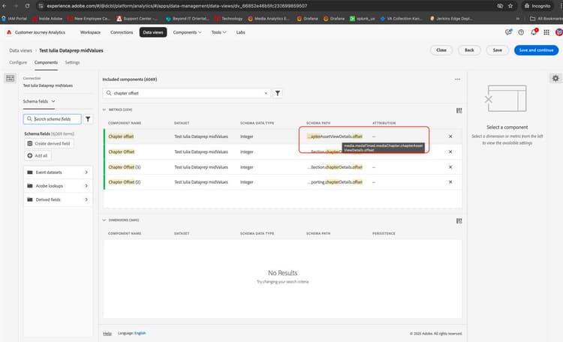Select the Chapter Offset (2) component name

pos(124,182)
